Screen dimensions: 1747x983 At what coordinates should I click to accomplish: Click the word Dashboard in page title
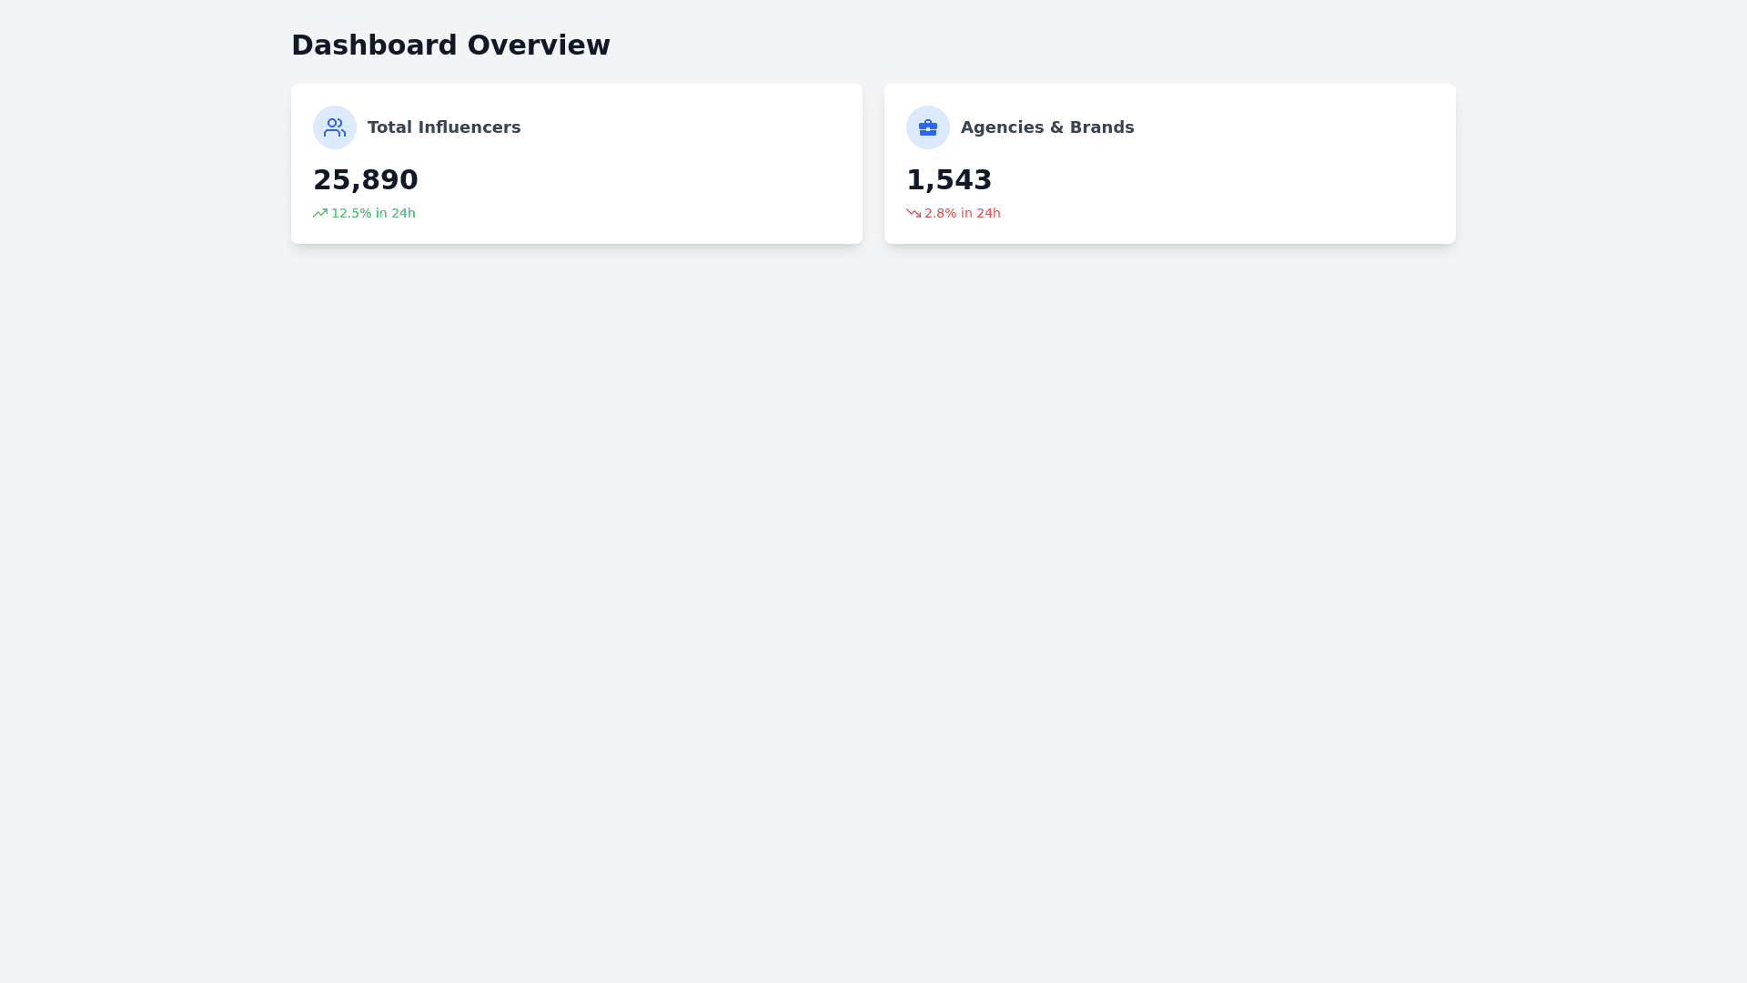point(375,46)
